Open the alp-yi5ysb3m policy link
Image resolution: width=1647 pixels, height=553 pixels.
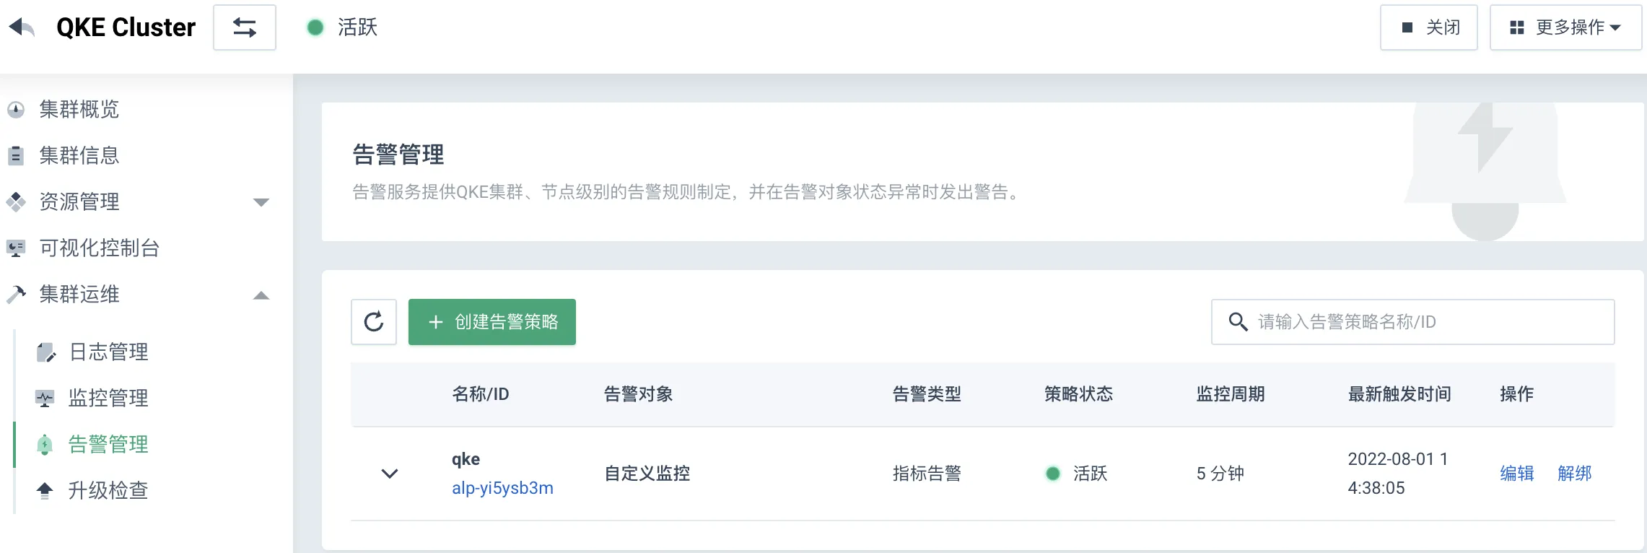(x=502, y=489)
